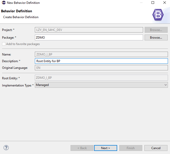Open the Implementation Type dropdown
170x154 pixels.
pyautogui.click(x=101, y=85)
